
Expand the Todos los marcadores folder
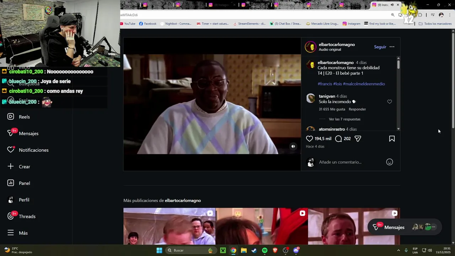click(435, 24)
